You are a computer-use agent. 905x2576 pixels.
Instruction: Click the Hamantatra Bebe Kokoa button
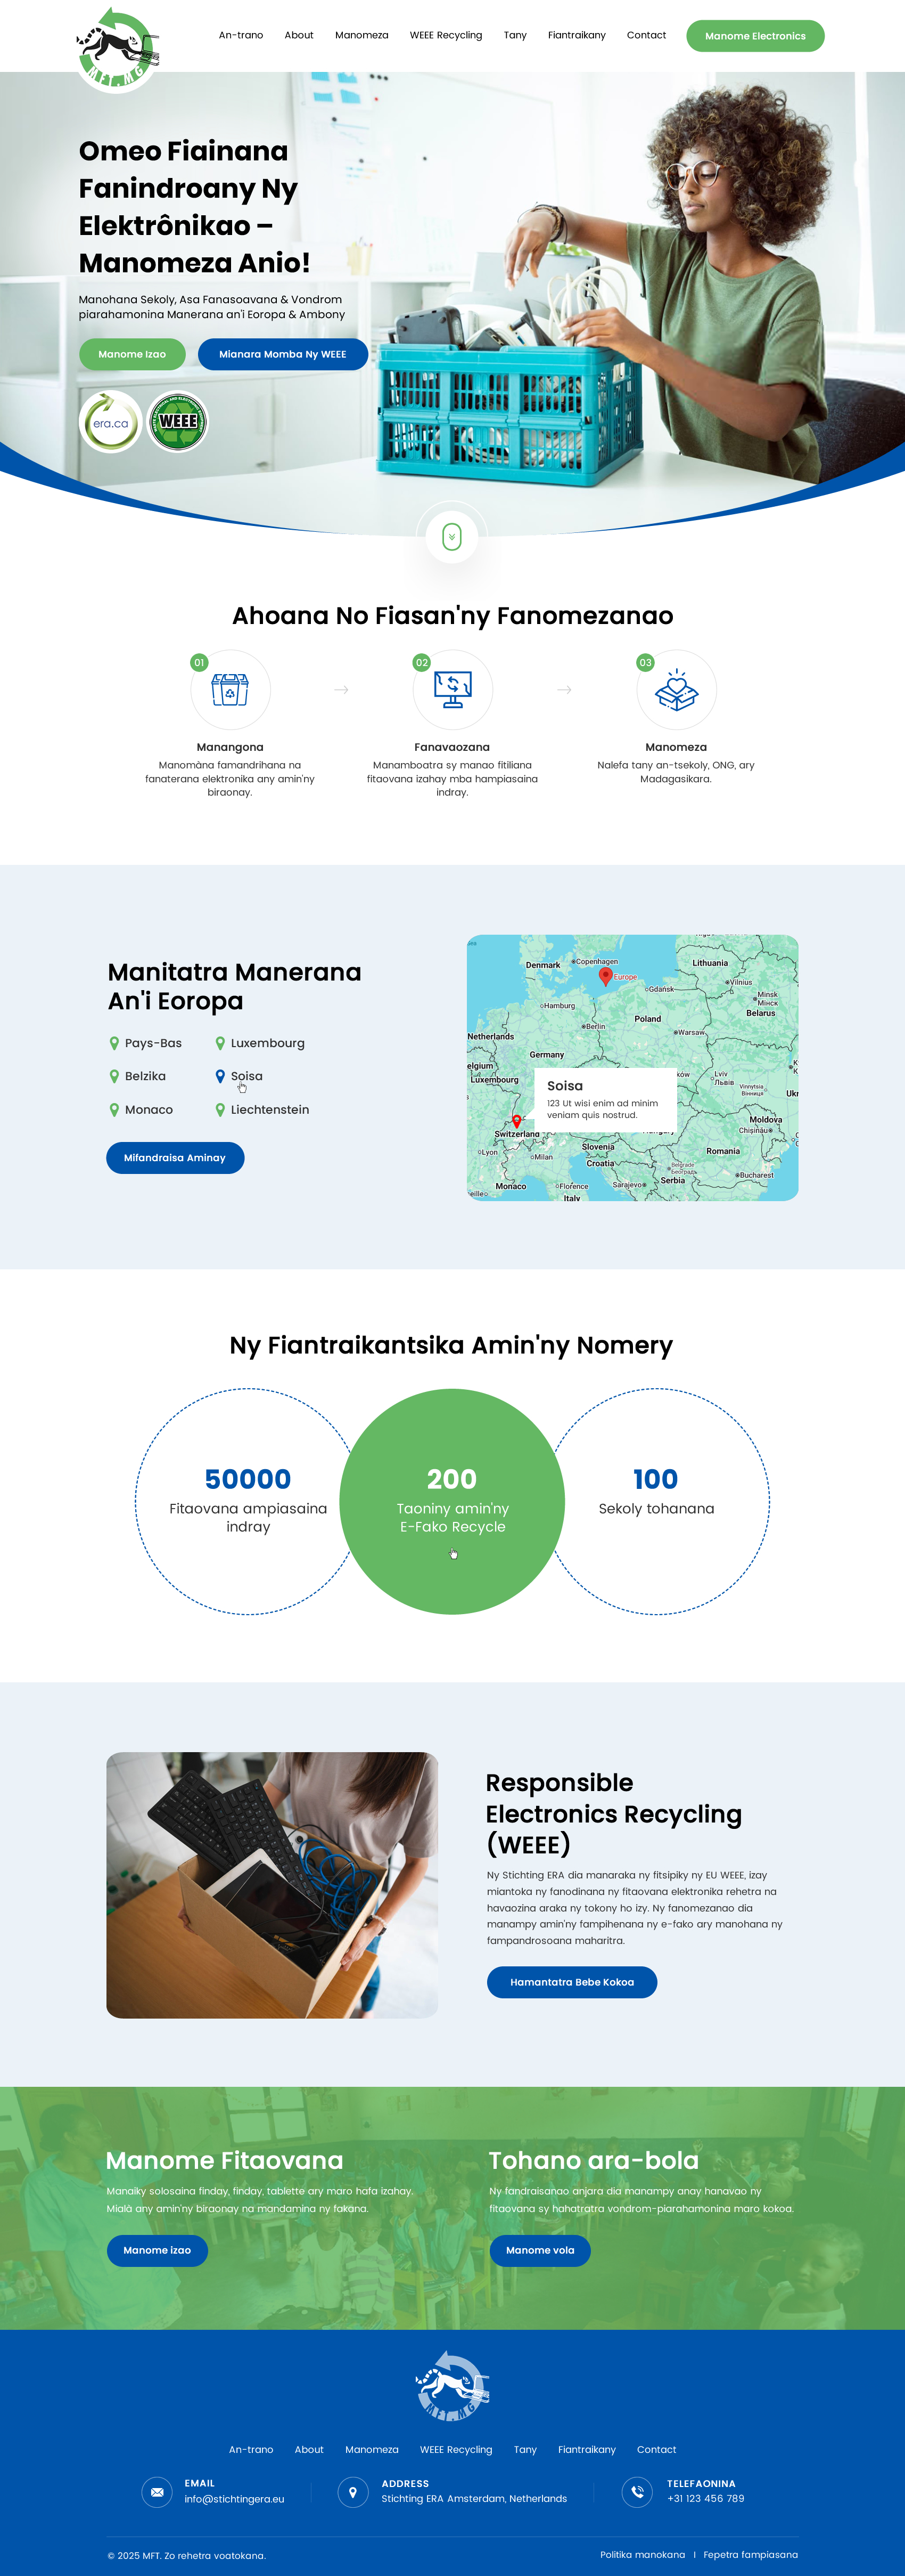[572, 1982]
